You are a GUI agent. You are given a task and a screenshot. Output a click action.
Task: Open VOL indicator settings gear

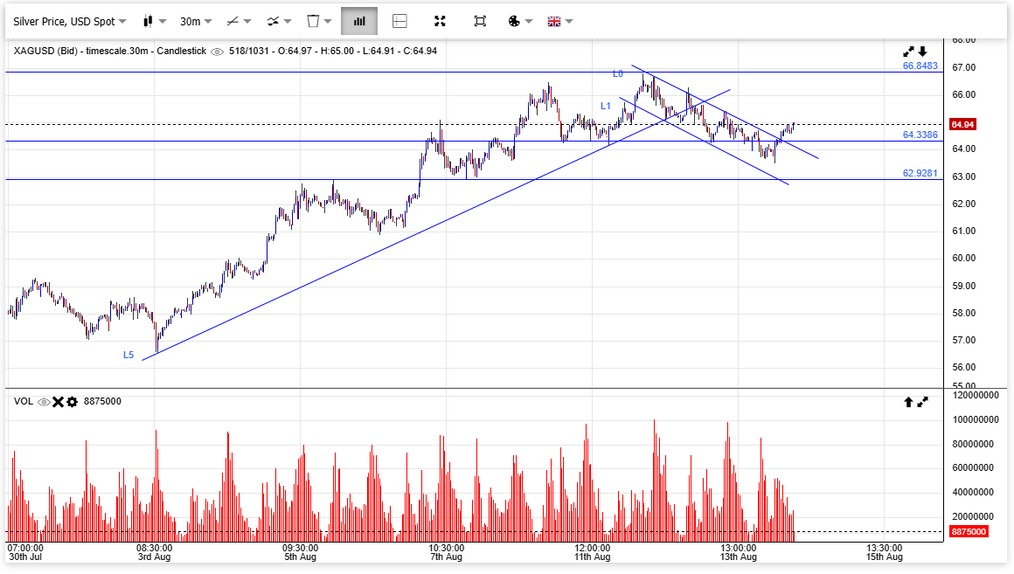(72, 402)
